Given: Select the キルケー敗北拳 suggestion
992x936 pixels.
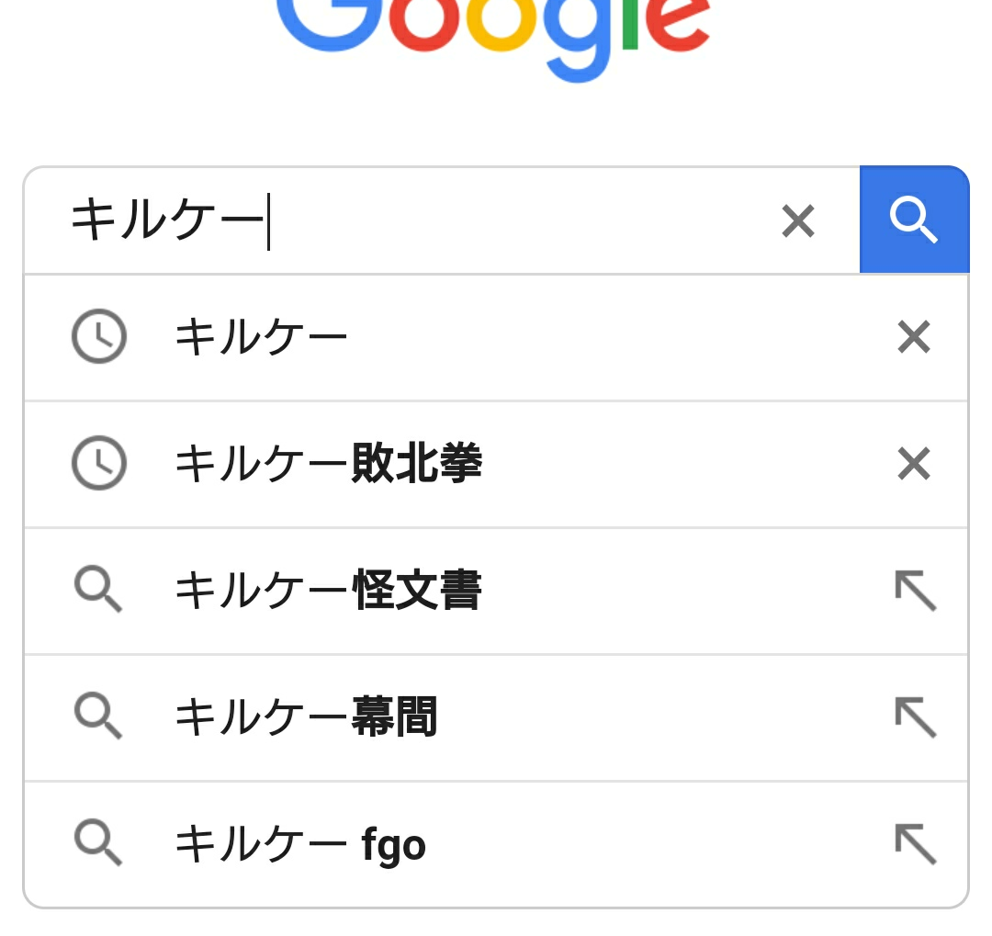Looking at the screenshot, I should point(328,465).
